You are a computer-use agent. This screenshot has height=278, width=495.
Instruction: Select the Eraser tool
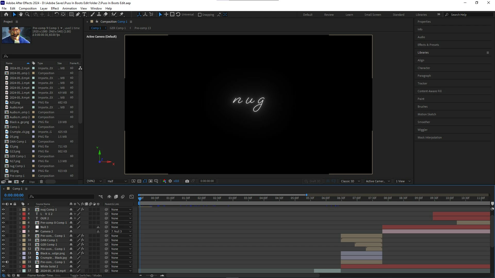(x=106, y=14)
